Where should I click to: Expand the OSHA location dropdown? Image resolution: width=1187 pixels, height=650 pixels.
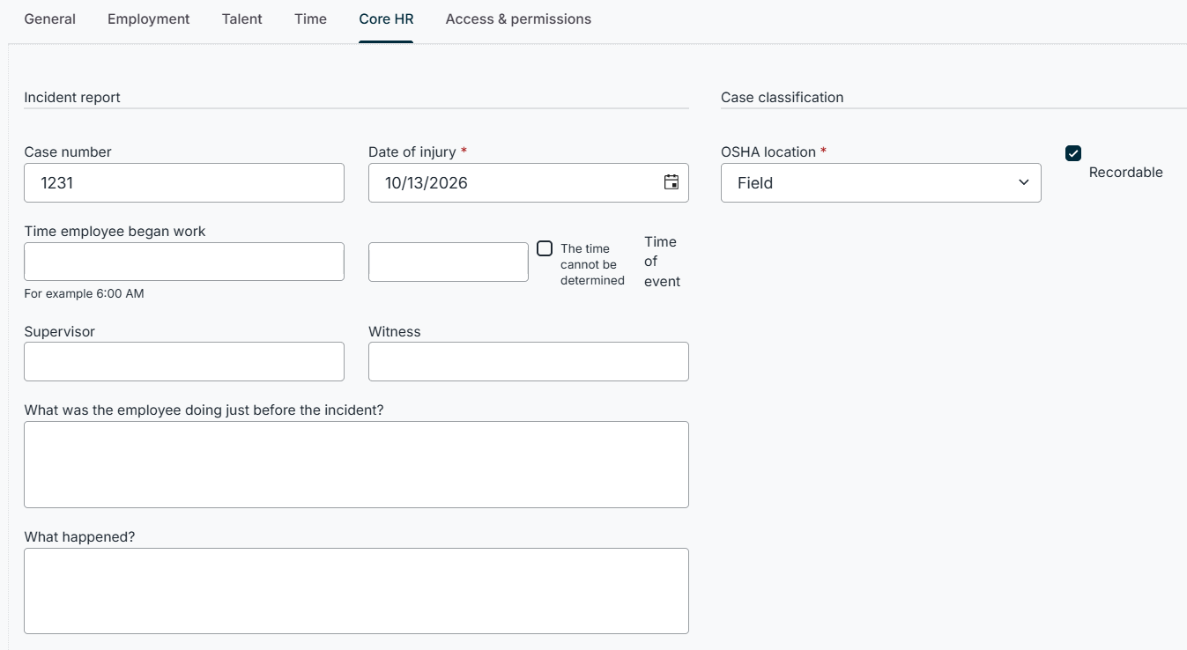(881, 182)
